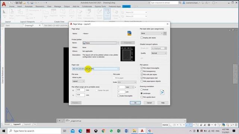Open the Annotate ribbon tab
The image size is (239, 134).
[x=29, y=6]
